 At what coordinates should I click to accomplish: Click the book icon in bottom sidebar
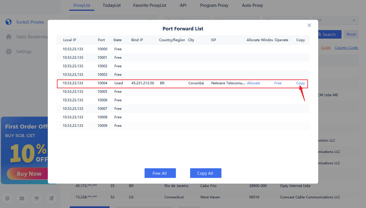[51, 199]
